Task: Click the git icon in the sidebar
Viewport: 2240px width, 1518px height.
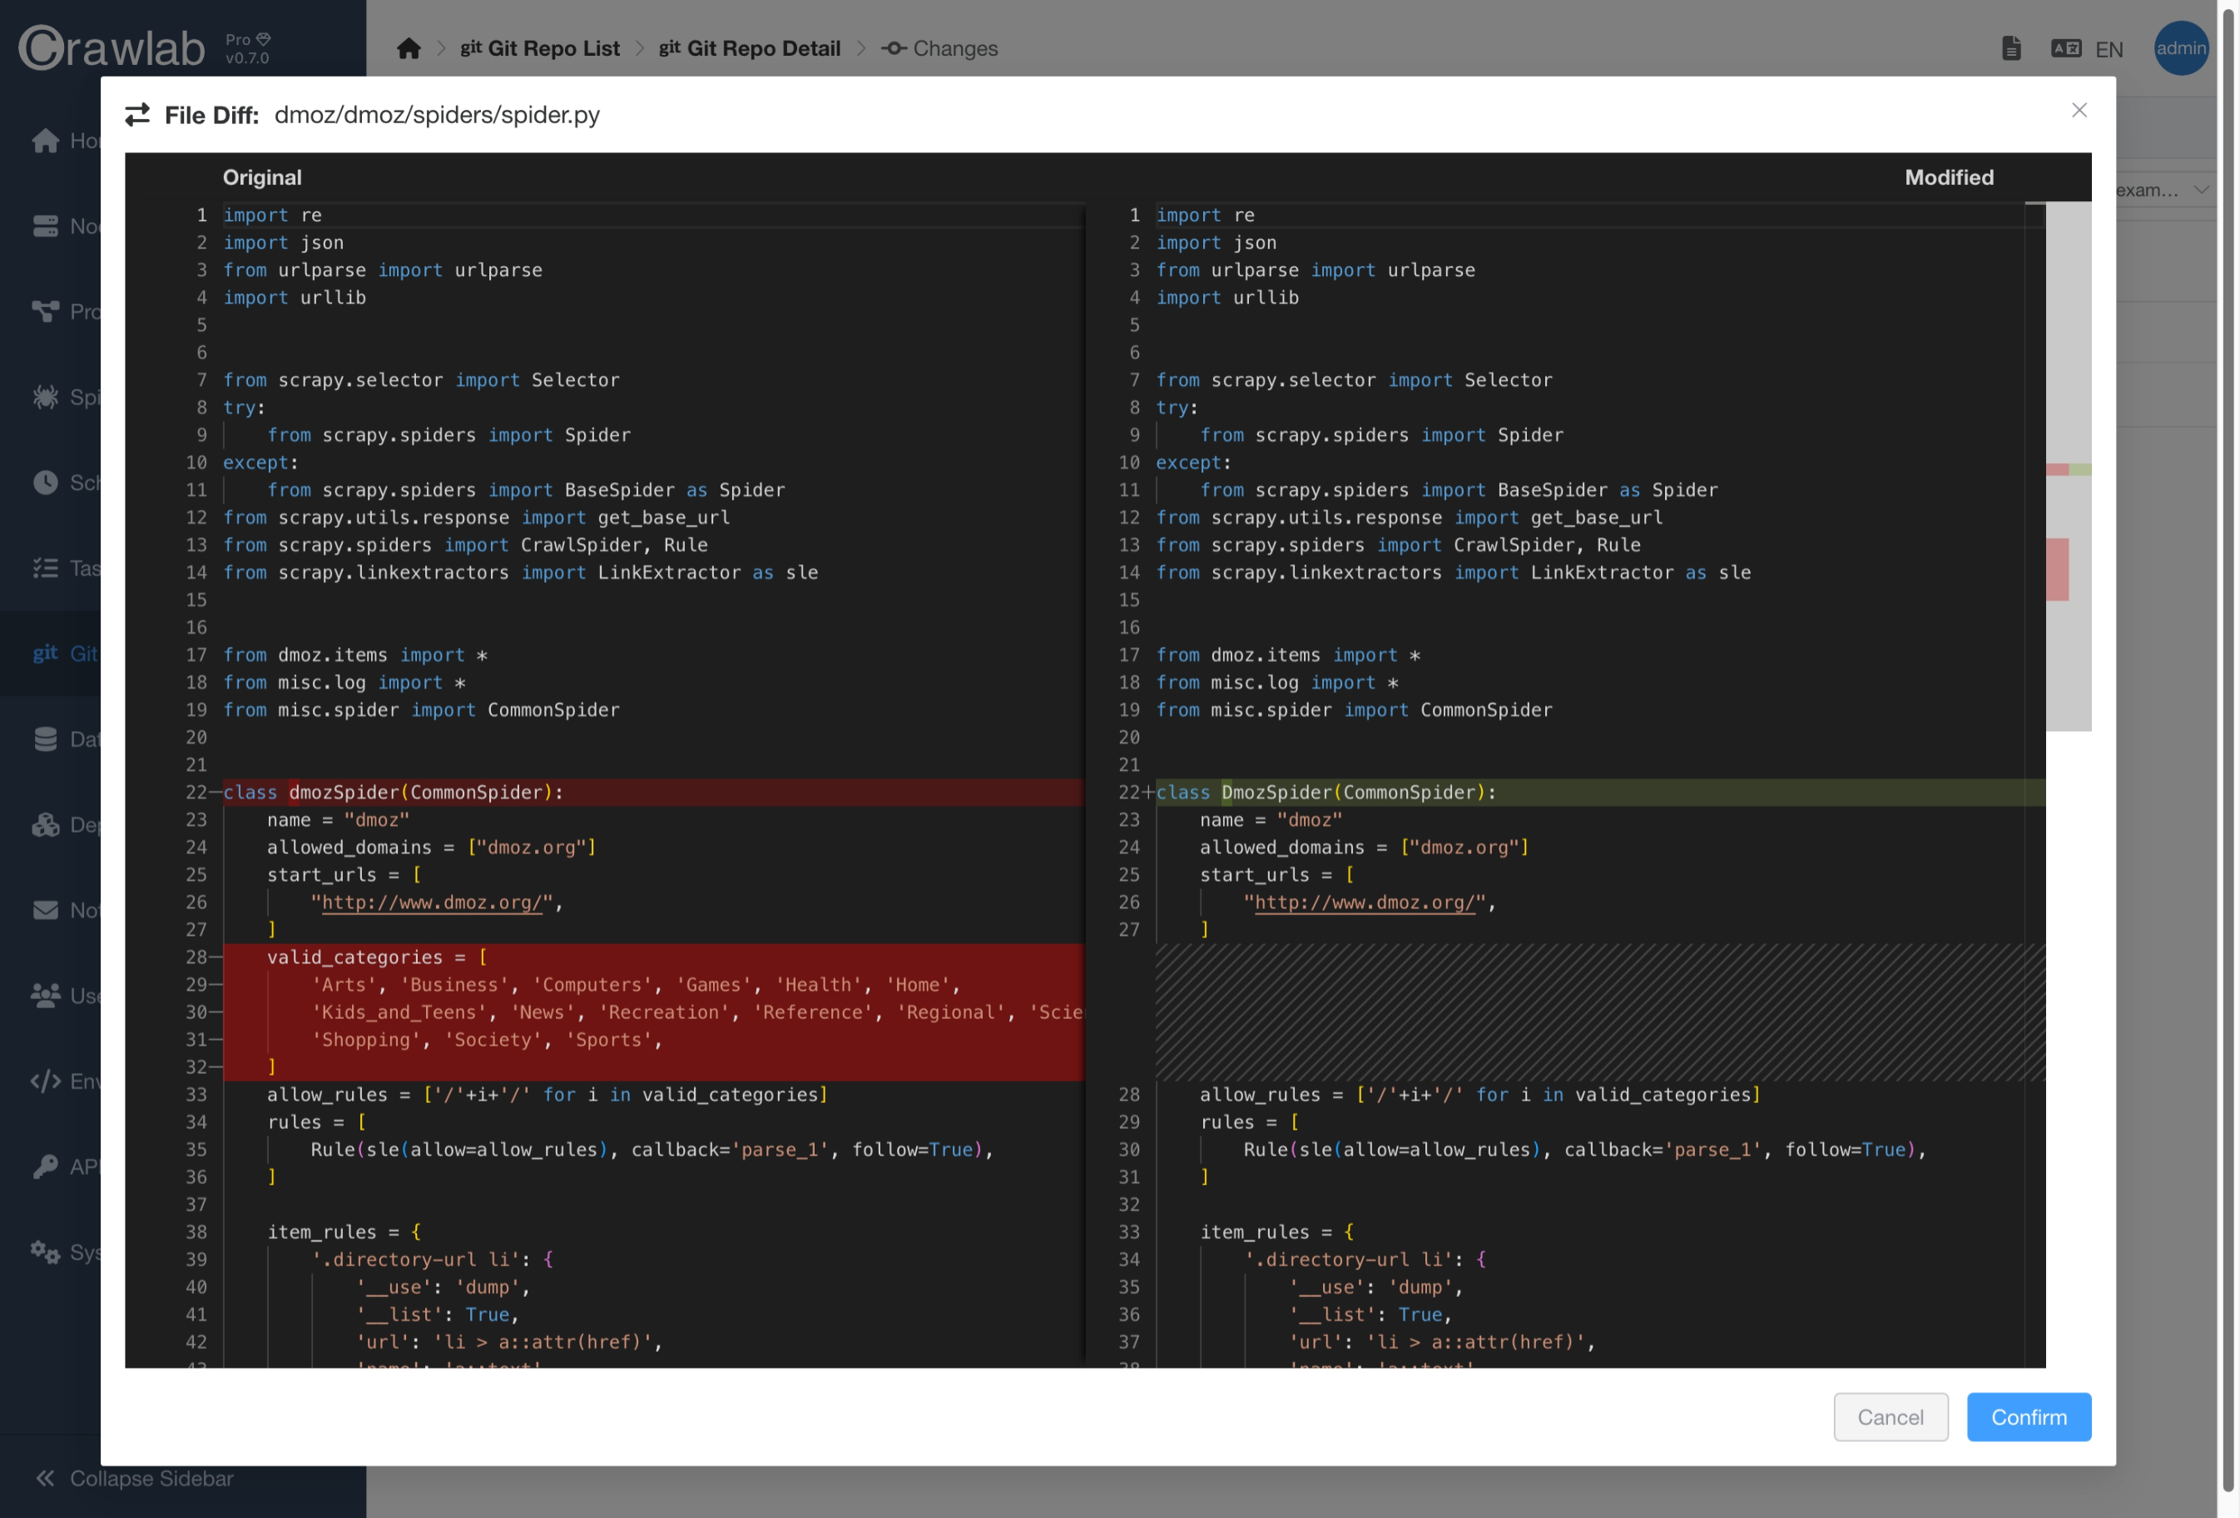Action: tap(44, 653)
